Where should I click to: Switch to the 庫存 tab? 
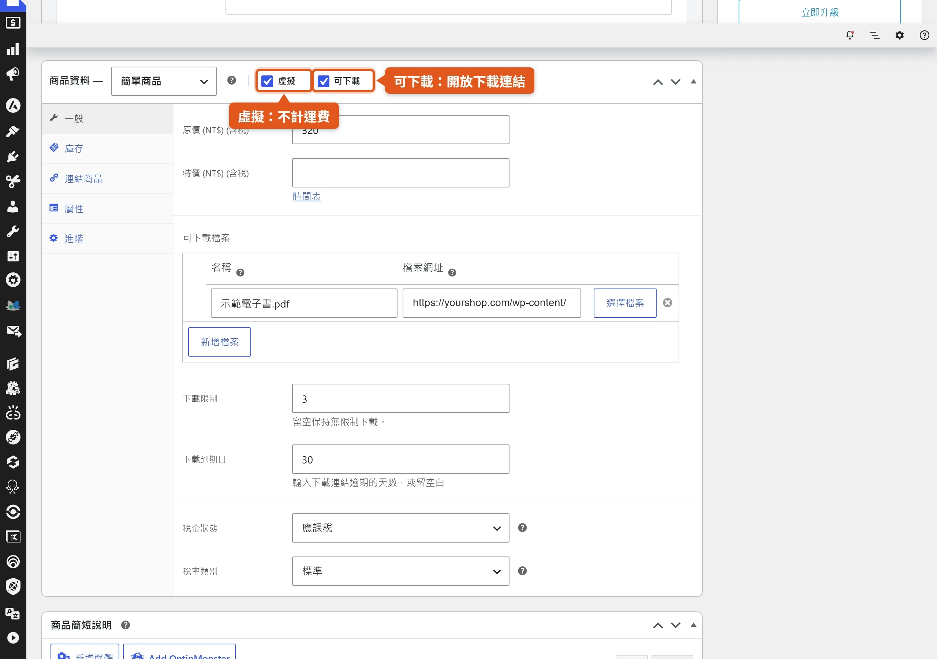pyautogui.click(x=107, y=149)
